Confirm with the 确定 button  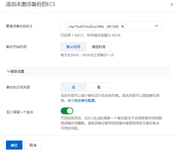[14, 145]
